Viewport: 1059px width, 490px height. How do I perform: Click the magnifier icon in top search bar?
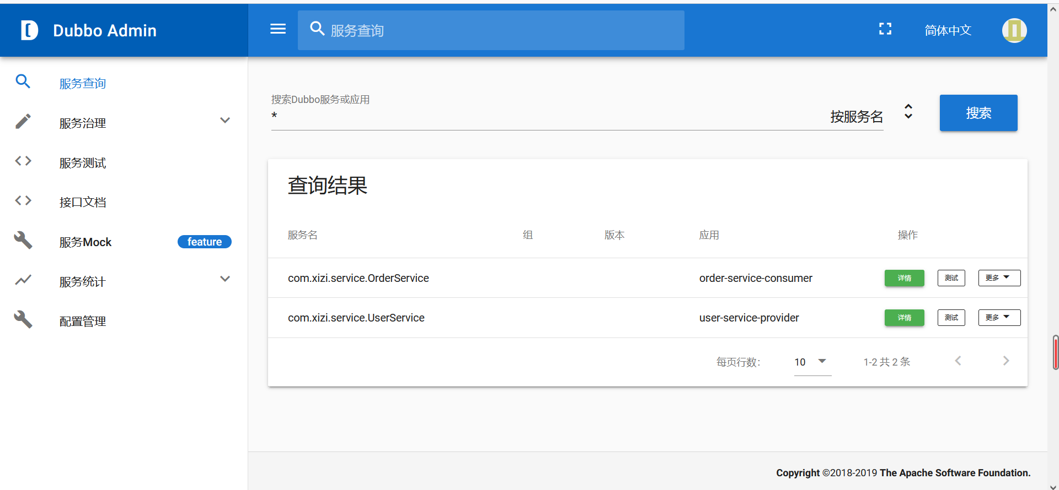coord(317,29)
